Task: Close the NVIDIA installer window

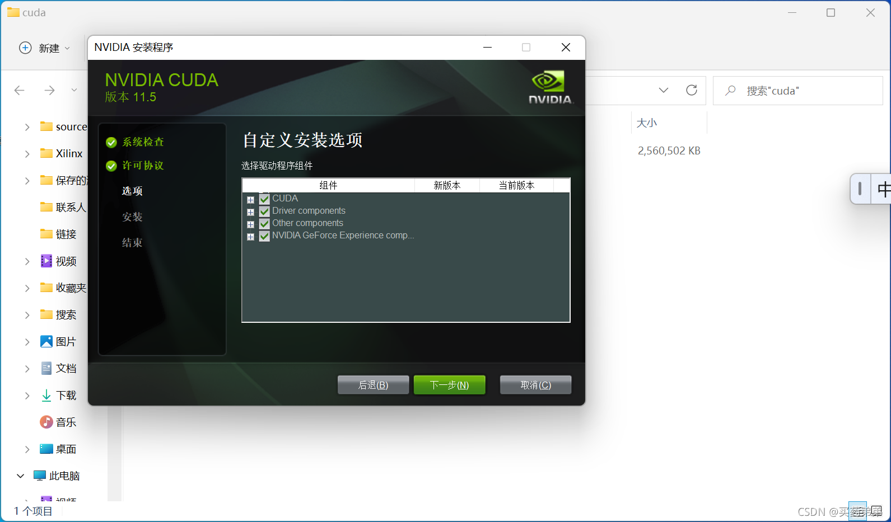Action: click(x=566, y=48)
